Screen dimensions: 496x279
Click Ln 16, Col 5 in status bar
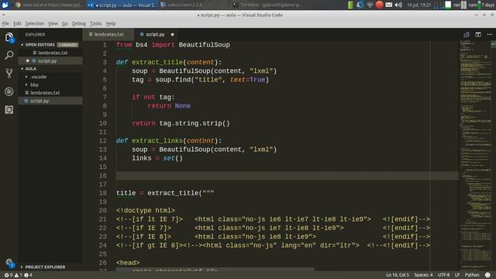point(398,275)
